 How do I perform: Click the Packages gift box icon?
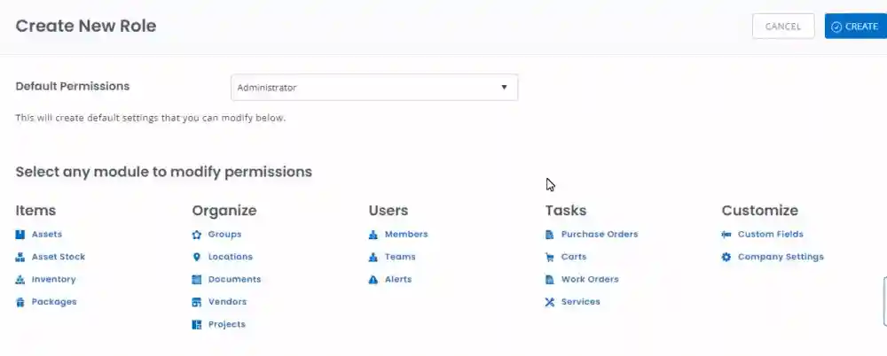(x=20, y=302)
